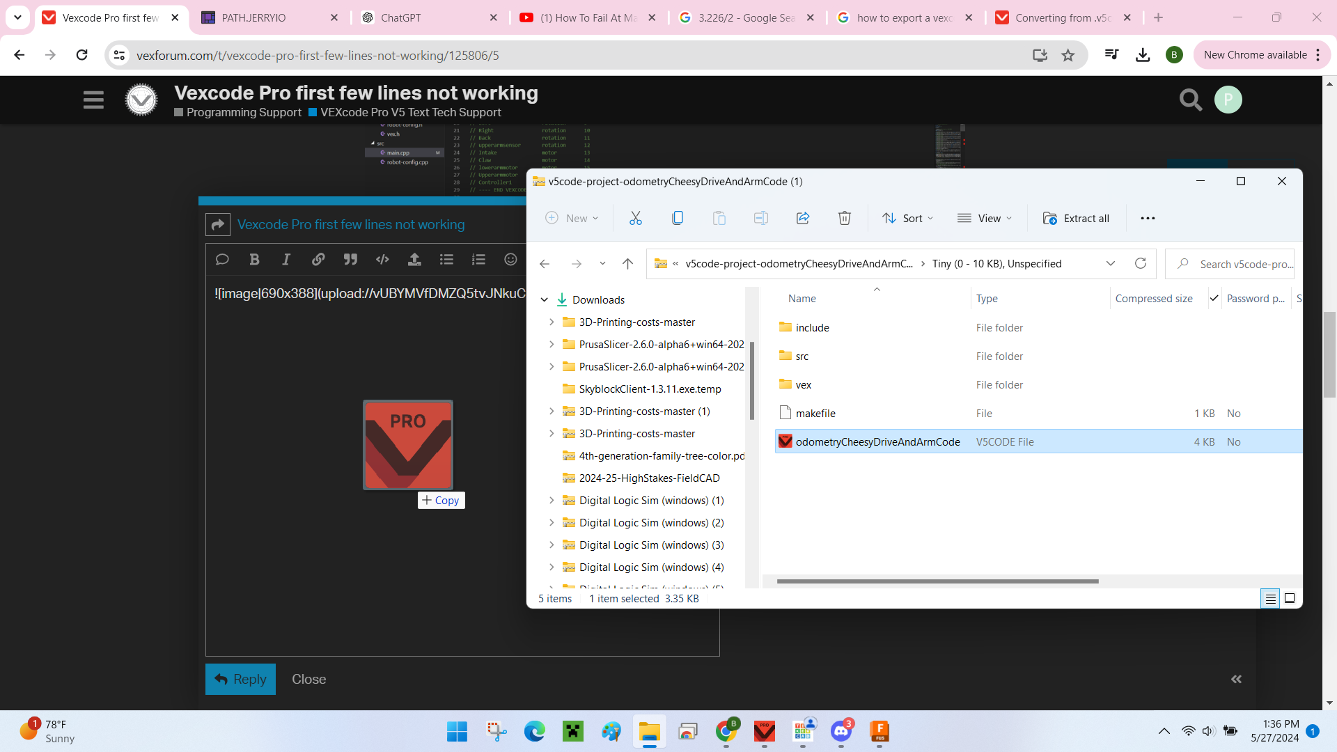
Task: Click the Wi-Fi icon in system tray
Action: pos(1188,731)
